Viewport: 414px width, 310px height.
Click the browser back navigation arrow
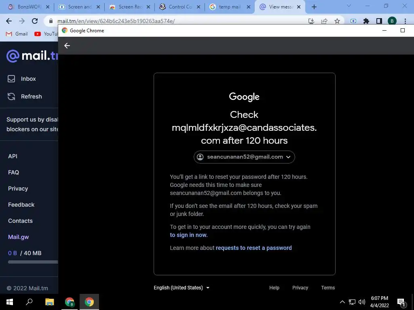point(9,21)
